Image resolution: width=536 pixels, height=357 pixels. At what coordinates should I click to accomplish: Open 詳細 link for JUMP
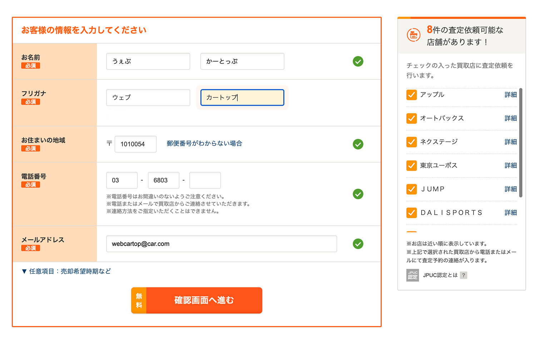(511, 189)
